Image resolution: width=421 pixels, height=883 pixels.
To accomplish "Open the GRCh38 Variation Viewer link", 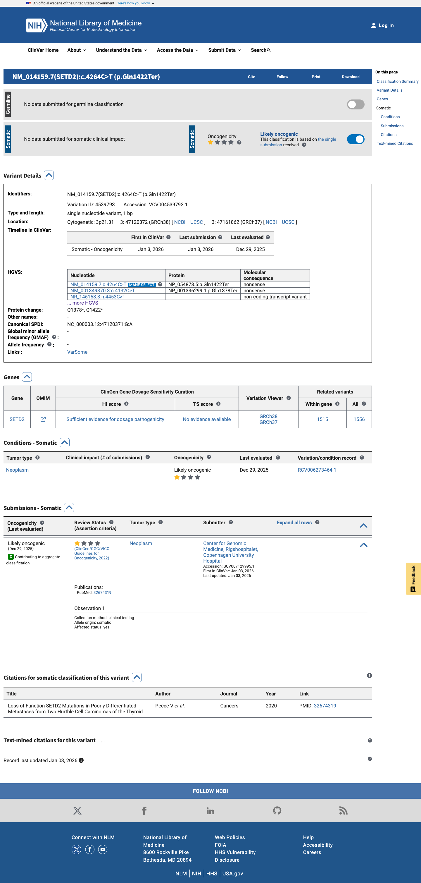I will (x=268, y=416).
